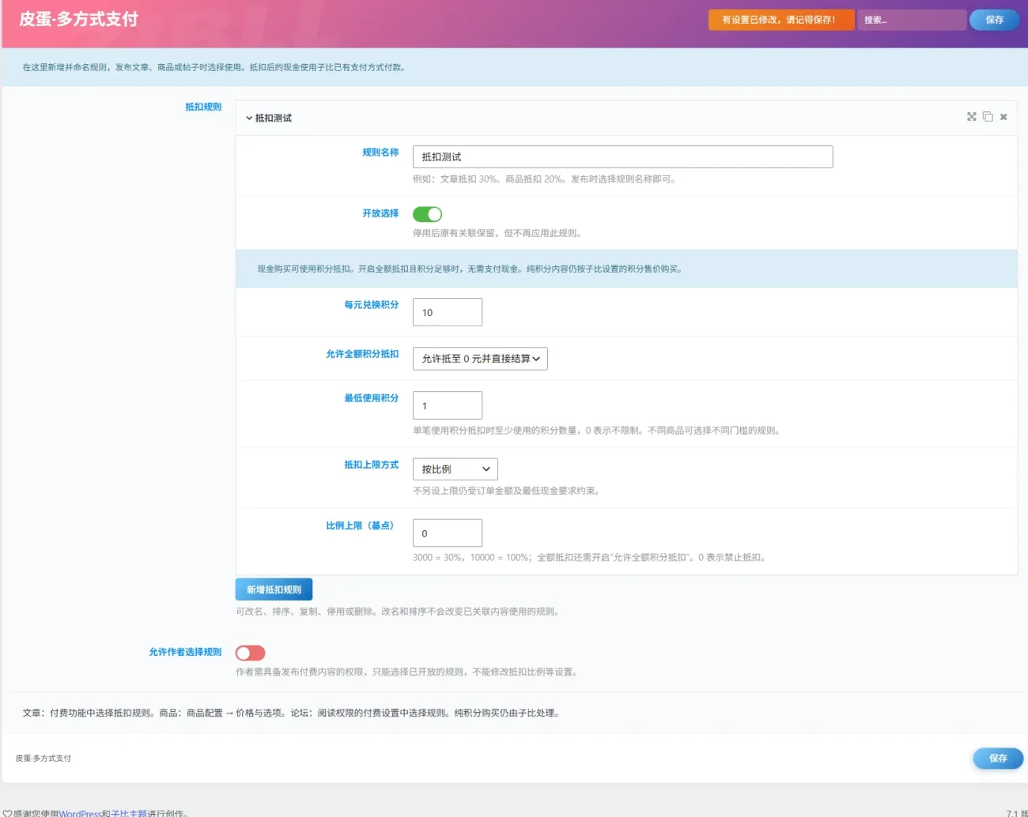Expand the 抵扣测试 rule to fullscreen

972,117
